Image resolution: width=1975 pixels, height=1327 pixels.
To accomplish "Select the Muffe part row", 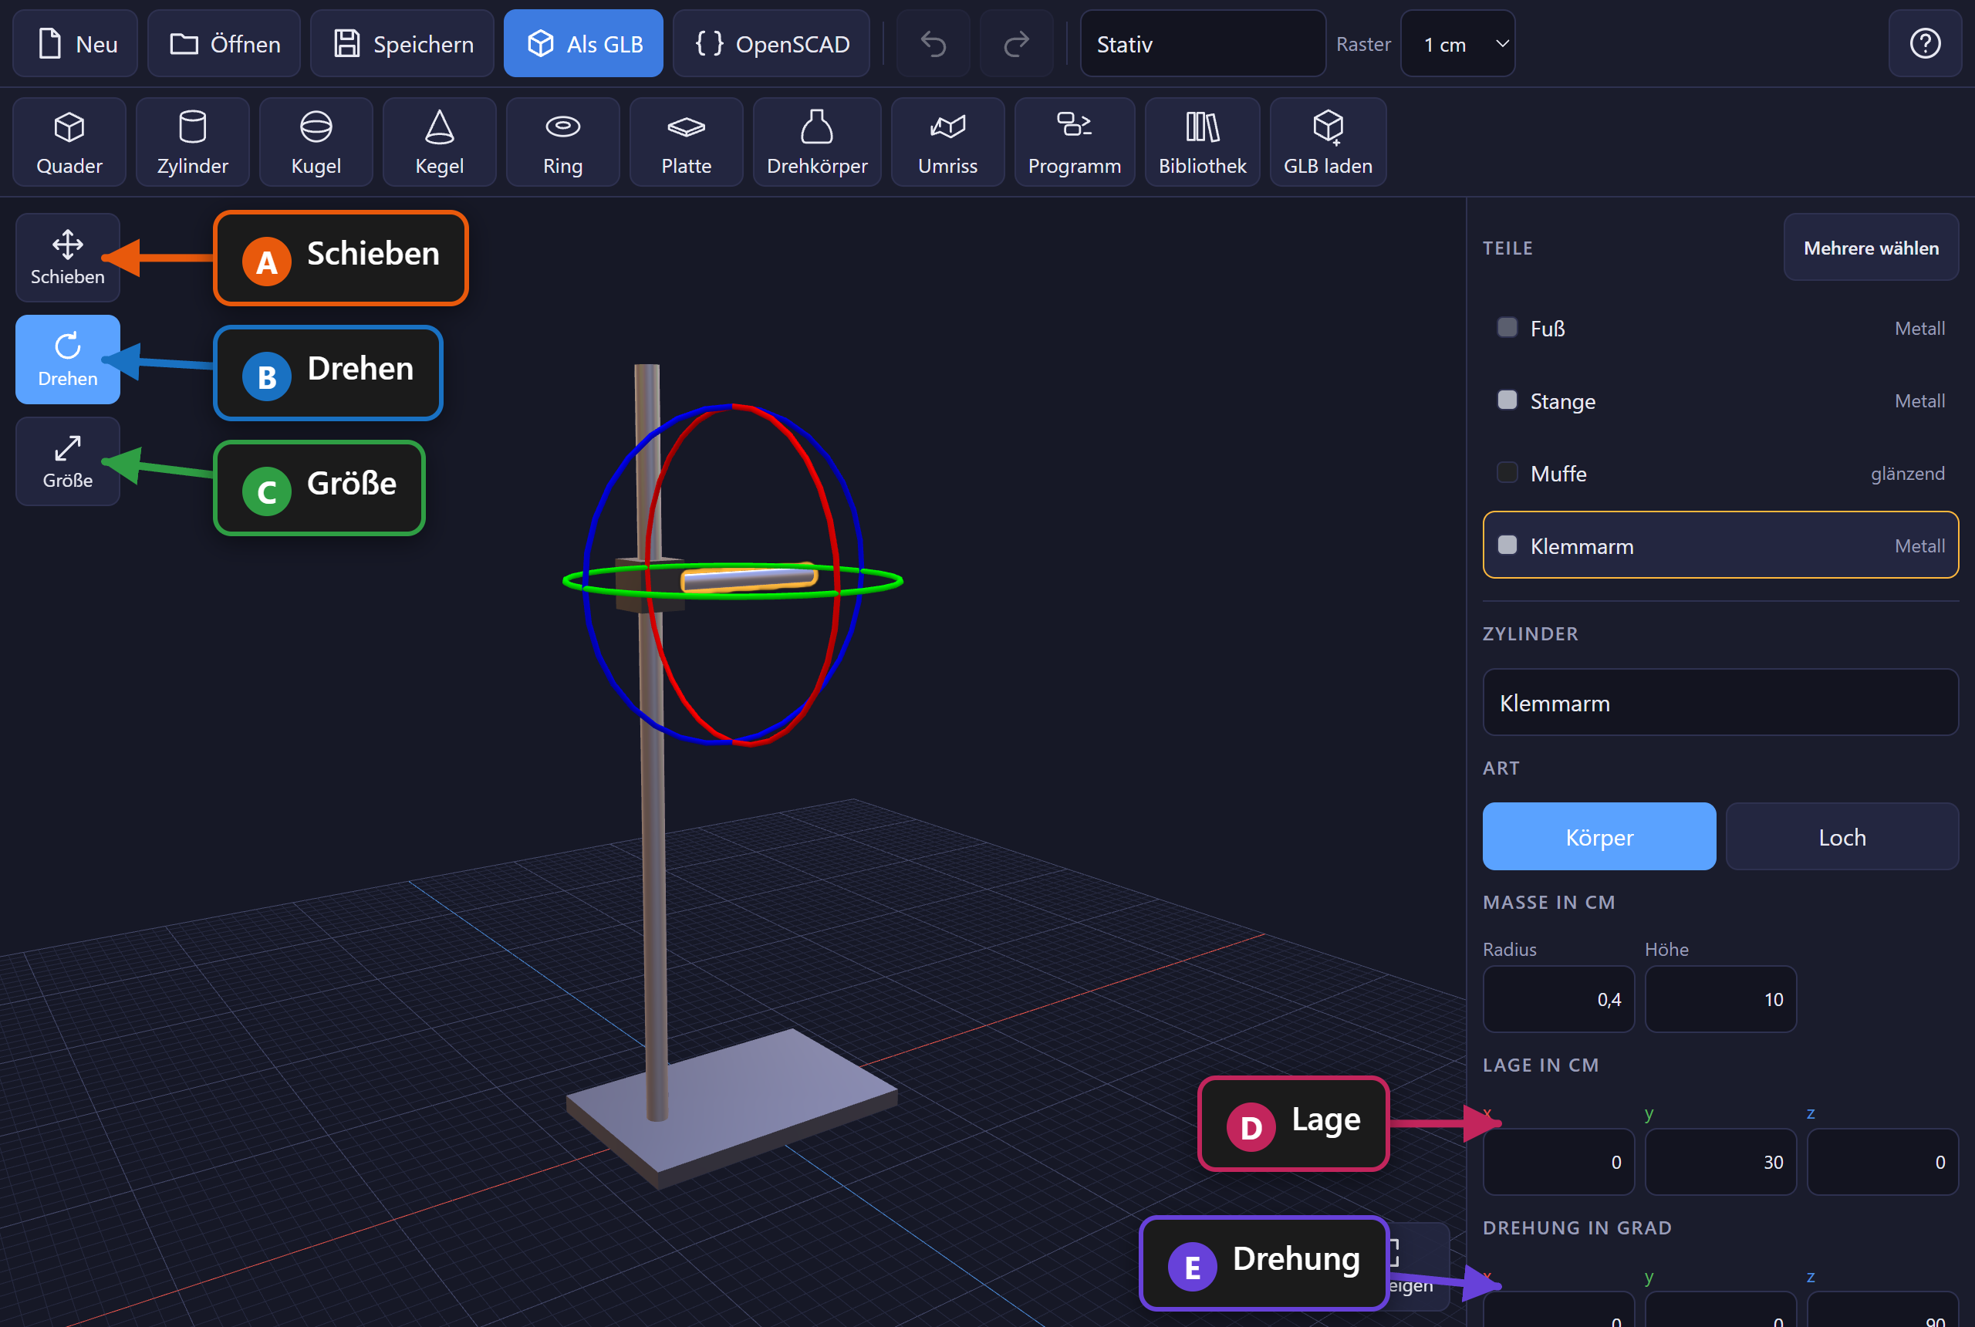I will pos(1720,472).
